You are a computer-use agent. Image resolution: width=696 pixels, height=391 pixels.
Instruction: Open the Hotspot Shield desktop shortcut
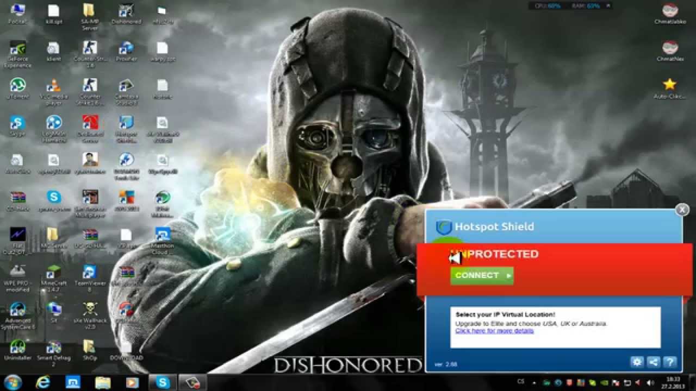tap(126, 129)
